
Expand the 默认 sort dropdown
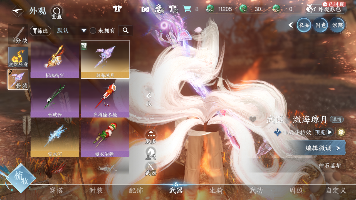tap(71, 31)
